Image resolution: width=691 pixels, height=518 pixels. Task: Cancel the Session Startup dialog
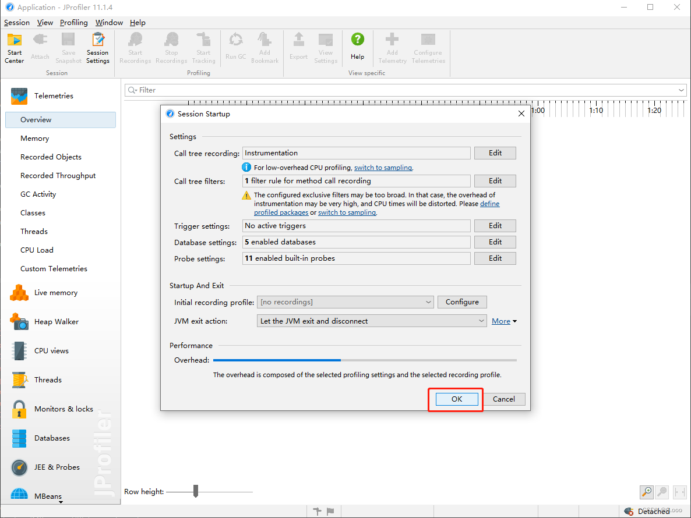click(504, 399)
